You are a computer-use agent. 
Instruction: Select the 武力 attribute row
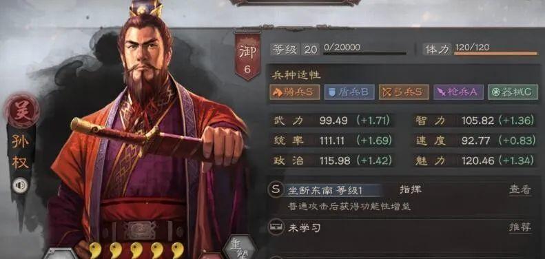pyautogui.click(x=332, y=121)
